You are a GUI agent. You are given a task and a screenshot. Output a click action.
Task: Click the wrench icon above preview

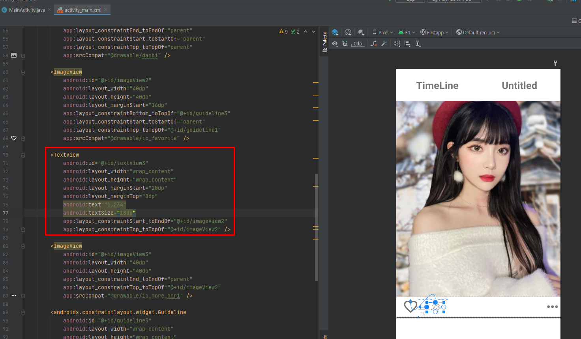pos(555,63)
